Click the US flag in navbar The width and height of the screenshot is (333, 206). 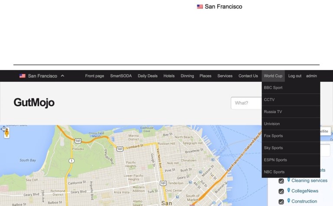click(x=23, y=76)
